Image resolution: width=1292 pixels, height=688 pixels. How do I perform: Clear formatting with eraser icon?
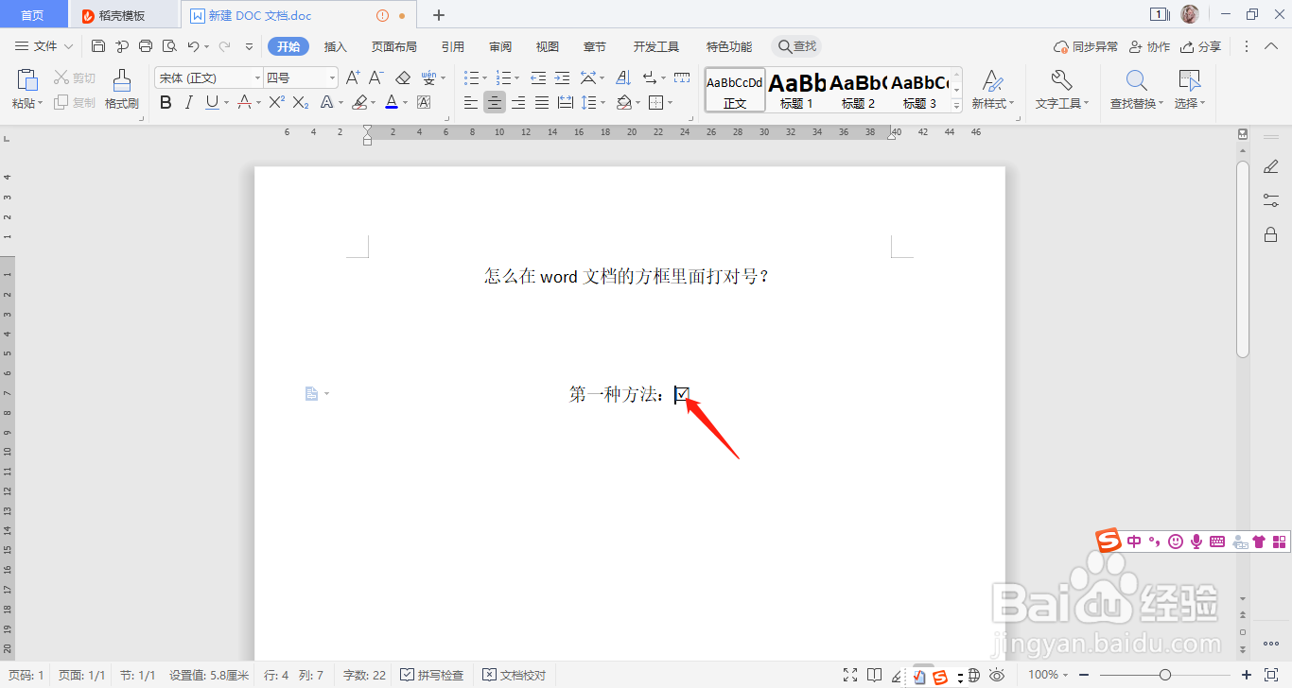click(x=402, y=77)
